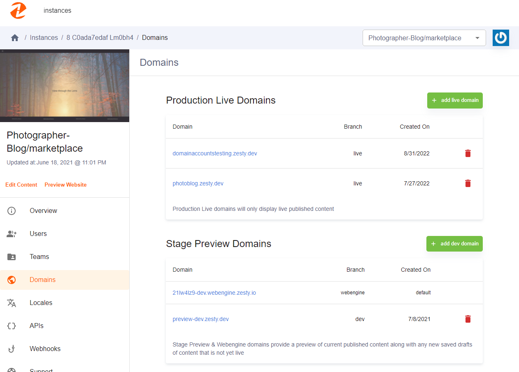Click the Preview Website link

point(65,185)
